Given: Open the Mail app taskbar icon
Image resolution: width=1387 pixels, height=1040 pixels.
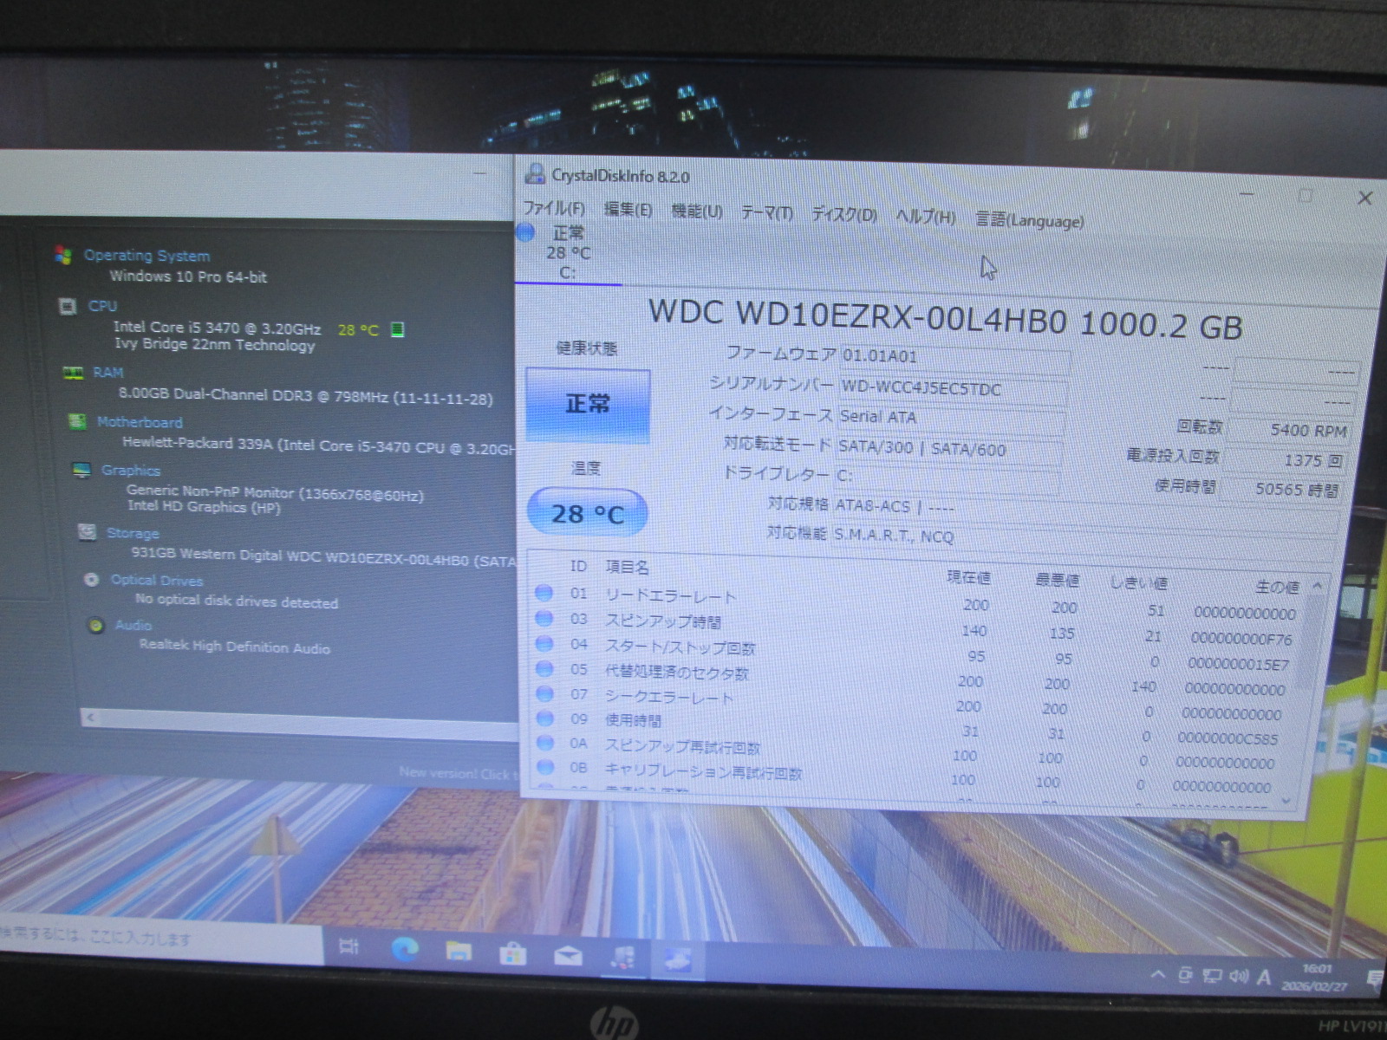Looking at the screenshot, I should point(568,955).
